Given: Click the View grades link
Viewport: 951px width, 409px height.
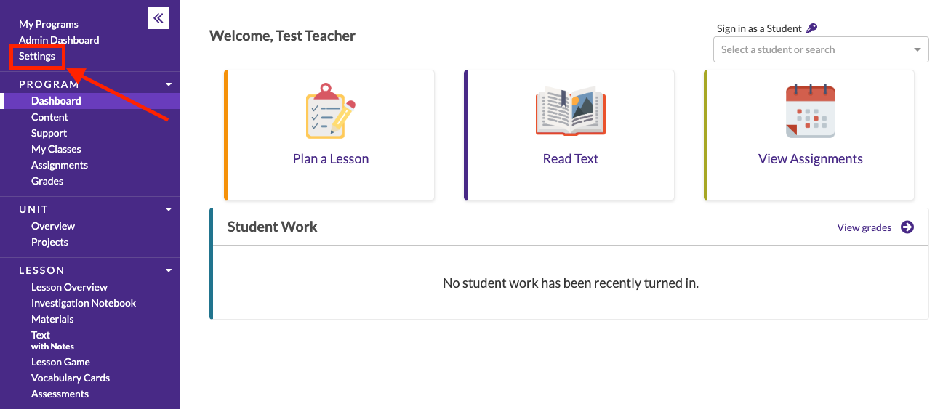Looking at the screenshot, I should (x=864, y=227).
